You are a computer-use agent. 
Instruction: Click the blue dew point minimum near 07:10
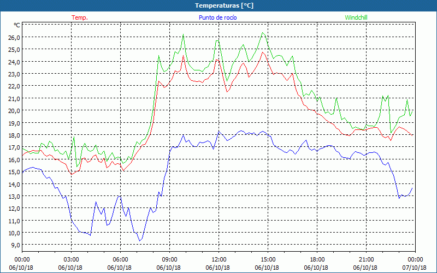140,241
